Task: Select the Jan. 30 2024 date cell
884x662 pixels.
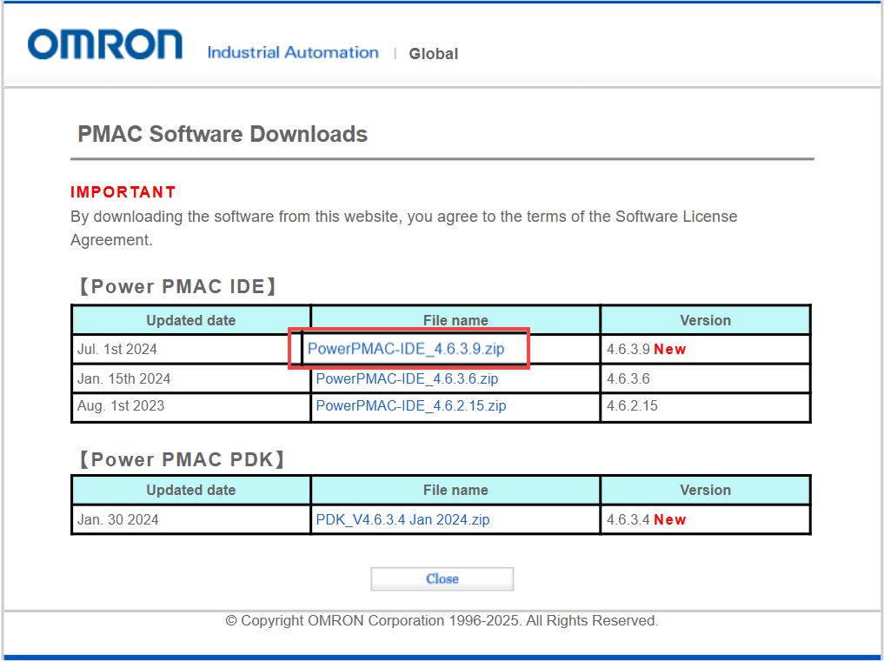Action: coord(191,520)
